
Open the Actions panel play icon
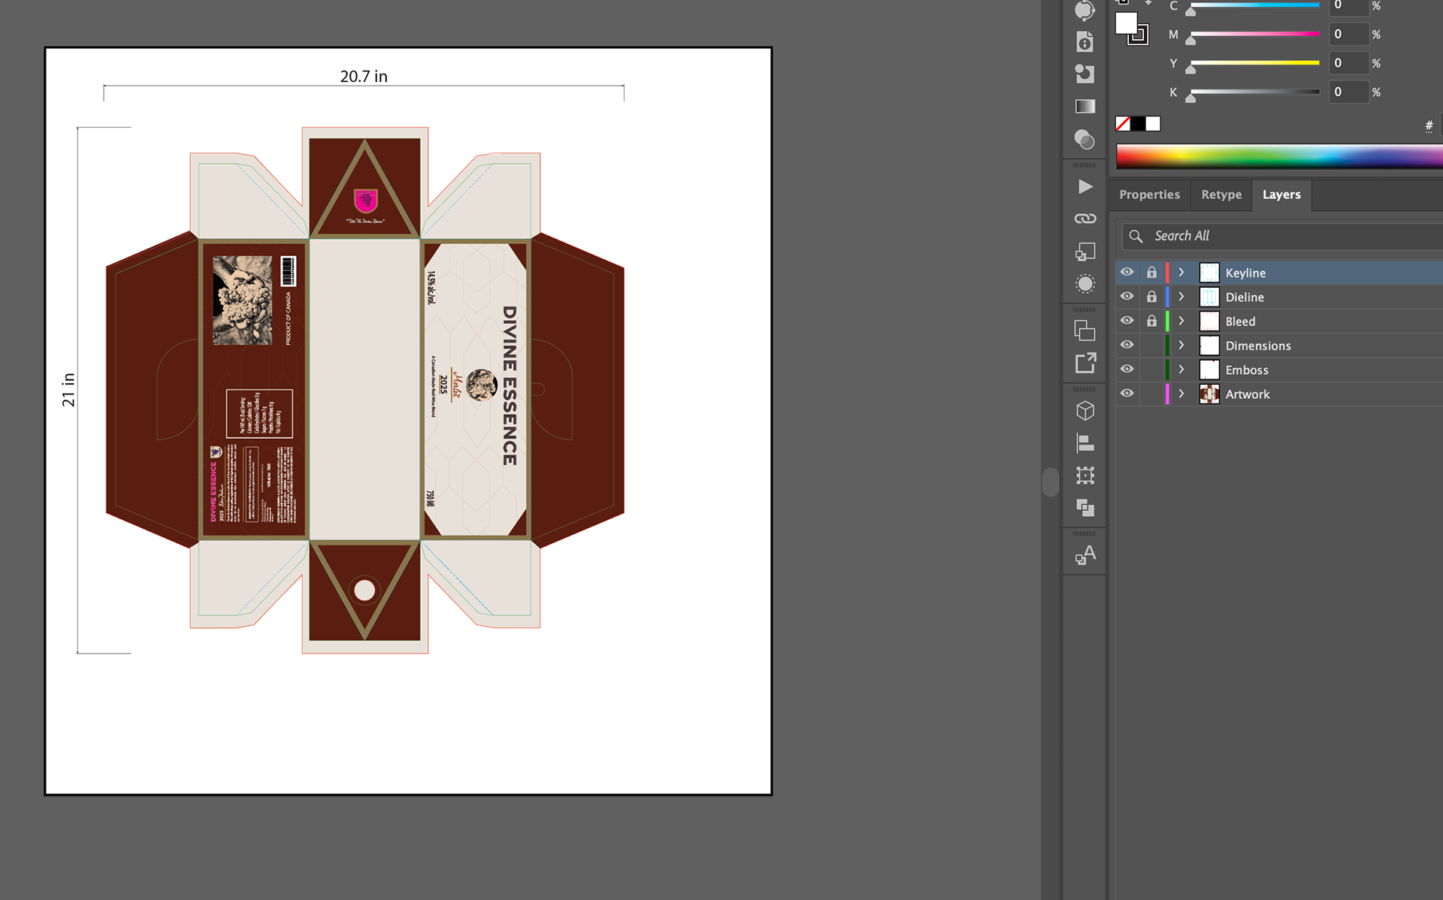(1085, 186)
